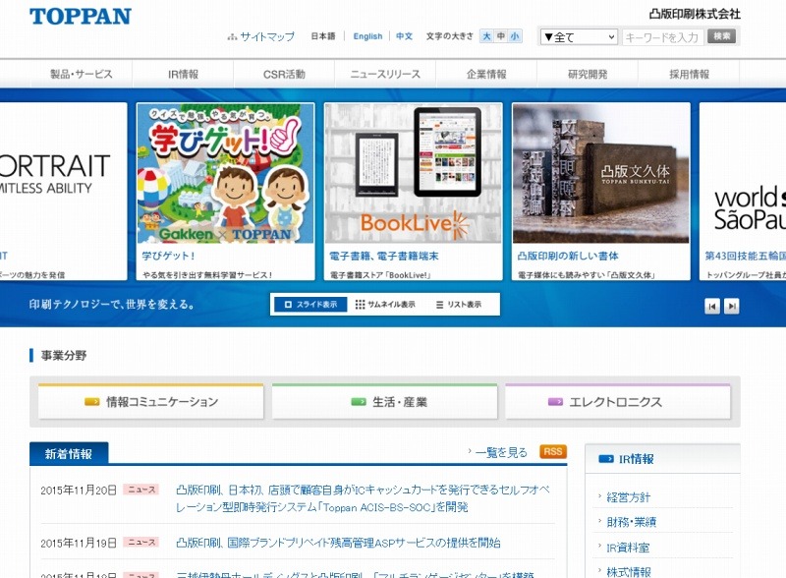Open the サイトマップ sitemap link

(x=261, y=36)
